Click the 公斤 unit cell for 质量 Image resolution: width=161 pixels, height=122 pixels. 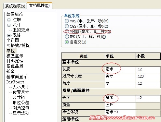[120, 106]
